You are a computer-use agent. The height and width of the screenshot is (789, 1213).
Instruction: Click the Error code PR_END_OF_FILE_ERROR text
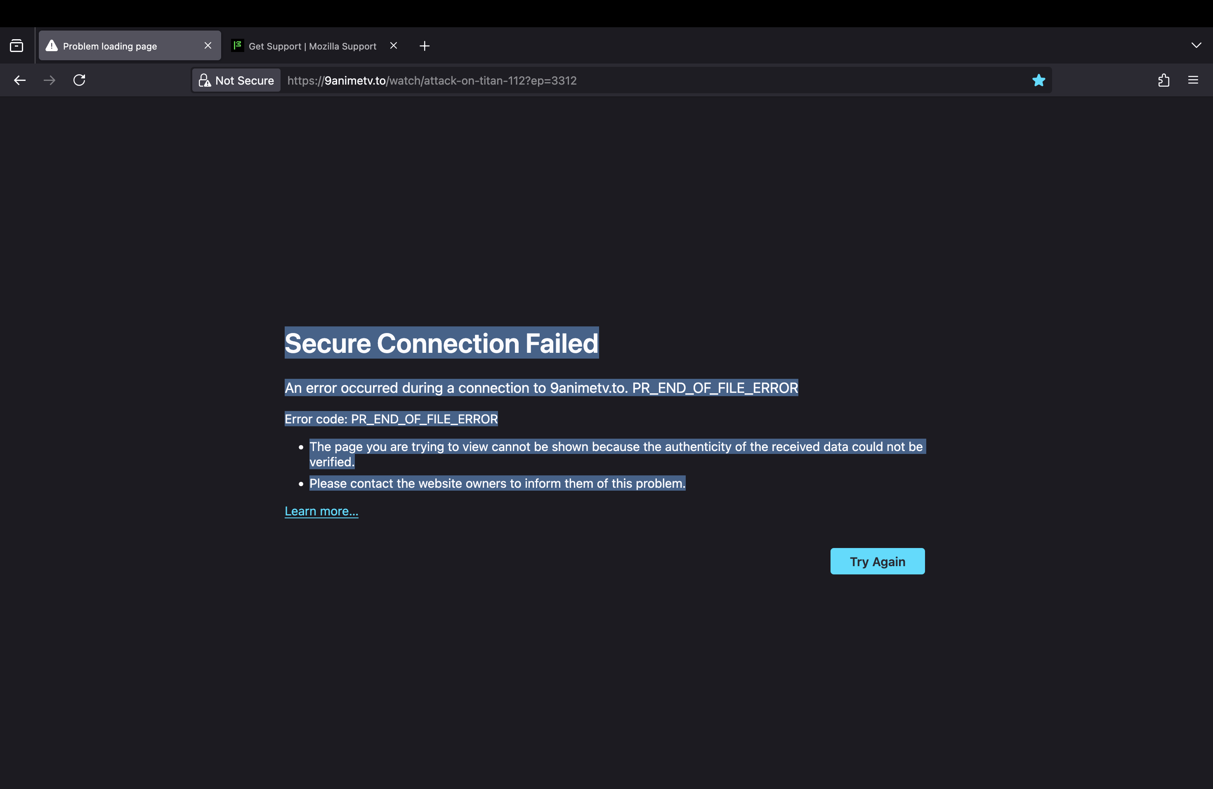391,419
